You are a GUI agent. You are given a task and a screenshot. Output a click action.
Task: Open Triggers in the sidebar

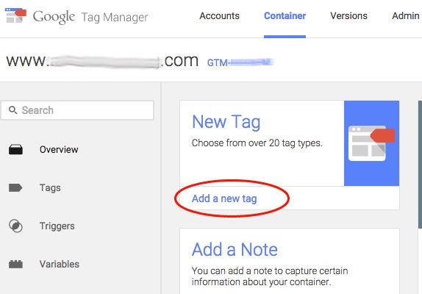pos(57,226)
